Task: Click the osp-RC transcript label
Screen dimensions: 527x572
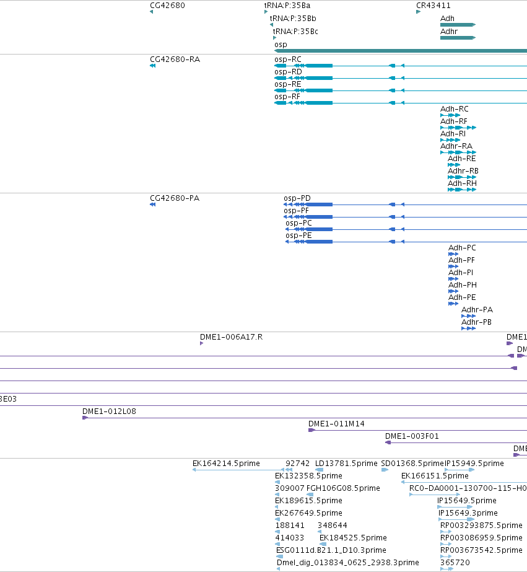Action: point(288,59)
